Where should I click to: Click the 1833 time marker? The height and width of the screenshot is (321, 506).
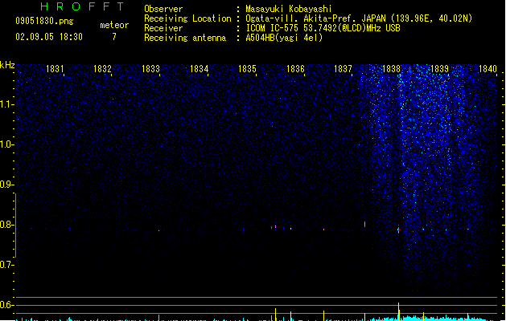(x=150, y=69)
